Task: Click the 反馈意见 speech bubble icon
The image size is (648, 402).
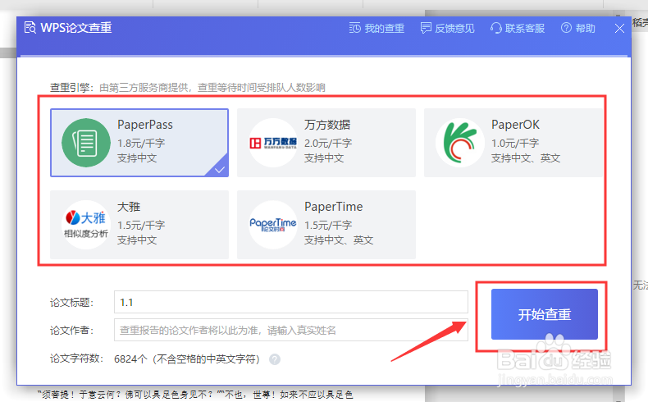Action: coord(426,28)
